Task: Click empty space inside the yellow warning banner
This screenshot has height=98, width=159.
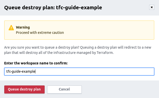Action: coord(109,30)
